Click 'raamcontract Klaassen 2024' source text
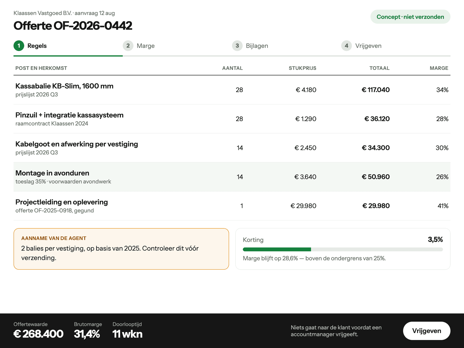Viewport: 464px width, 348px height. [x=52, y=123]
